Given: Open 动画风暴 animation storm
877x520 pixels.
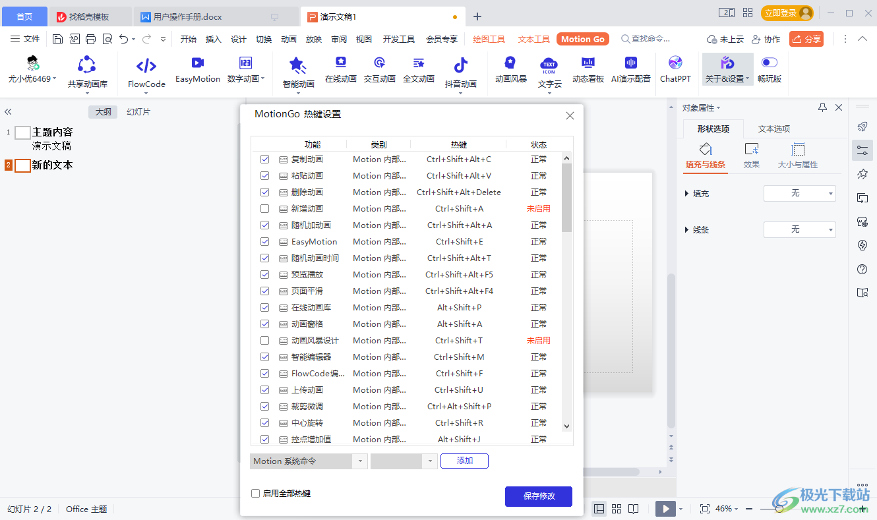Looking at the screenshot, I should (511, 70).
